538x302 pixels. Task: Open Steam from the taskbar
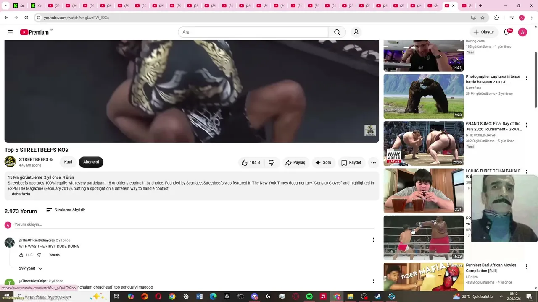tap(378, 297)
